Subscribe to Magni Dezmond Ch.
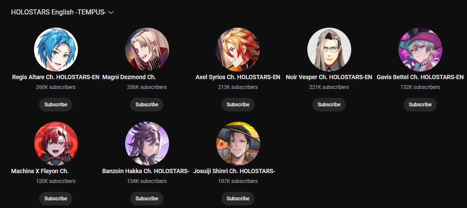The height and width of the screenshot is (208, 467). pyautogui.click(x=147, y=105)
